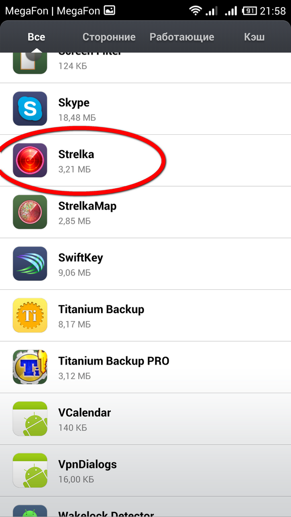The image size is (291, 517).
Task: Open the Skype 18,48 МБ entry
Action: 145,109
